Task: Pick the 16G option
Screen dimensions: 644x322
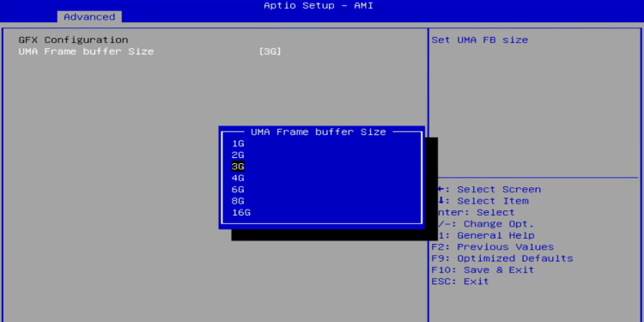Action: pyautogui.click(x=241, y=213)
